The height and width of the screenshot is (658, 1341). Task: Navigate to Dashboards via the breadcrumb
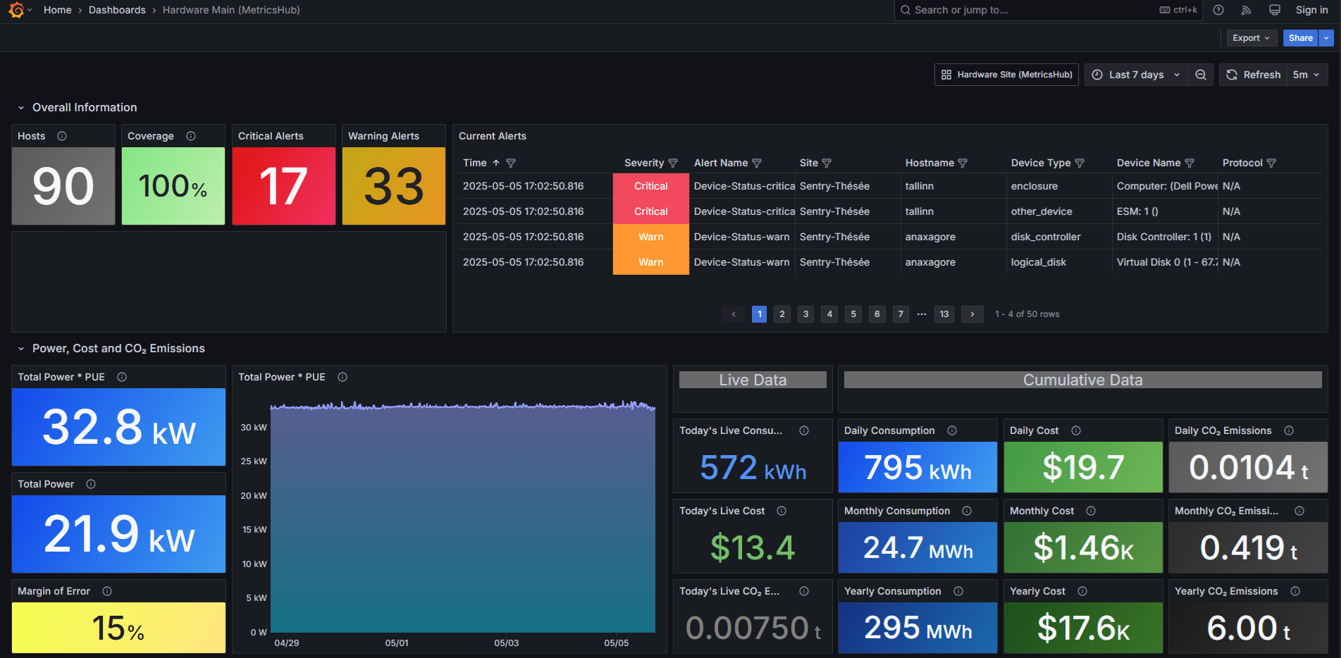(117, 10)
